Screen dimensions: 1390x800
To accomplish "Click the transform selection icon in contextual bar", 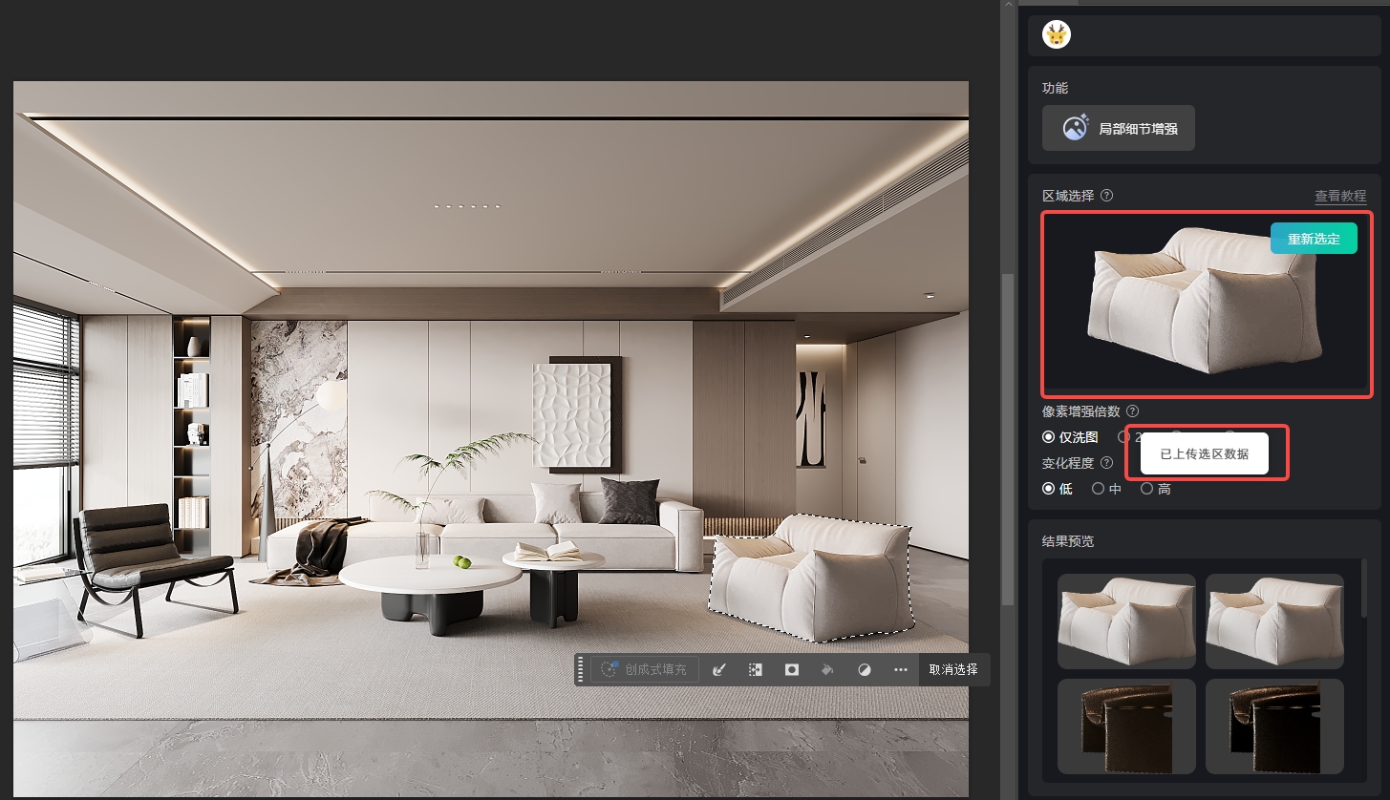I will pos(756,669).
